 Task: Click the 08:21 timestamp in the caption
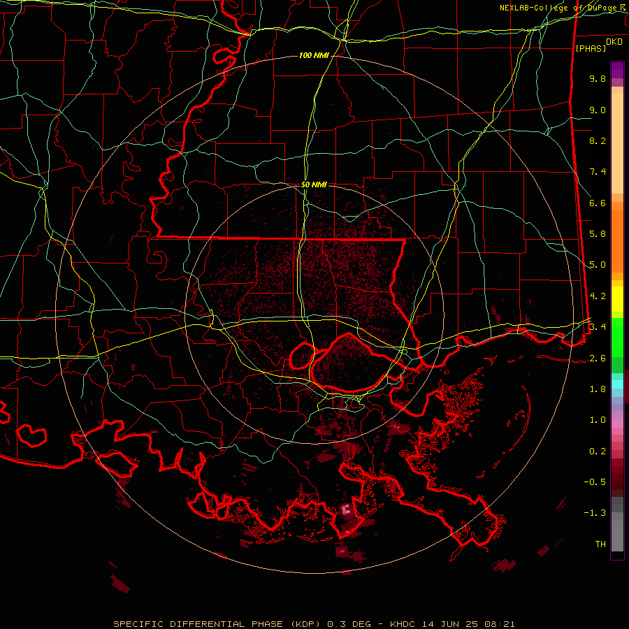pyautogui.click(x=500, y=624)
